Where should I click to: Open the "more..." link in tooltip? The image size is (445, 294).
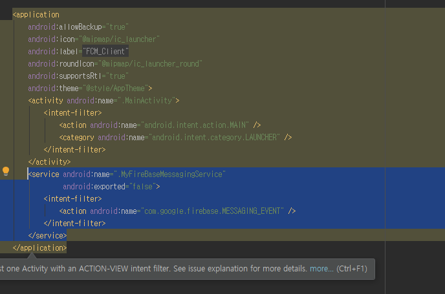tap(321, 269)
